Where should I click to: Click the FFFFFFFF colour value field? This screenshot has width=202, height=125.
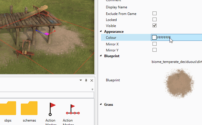tap(164, 37)
